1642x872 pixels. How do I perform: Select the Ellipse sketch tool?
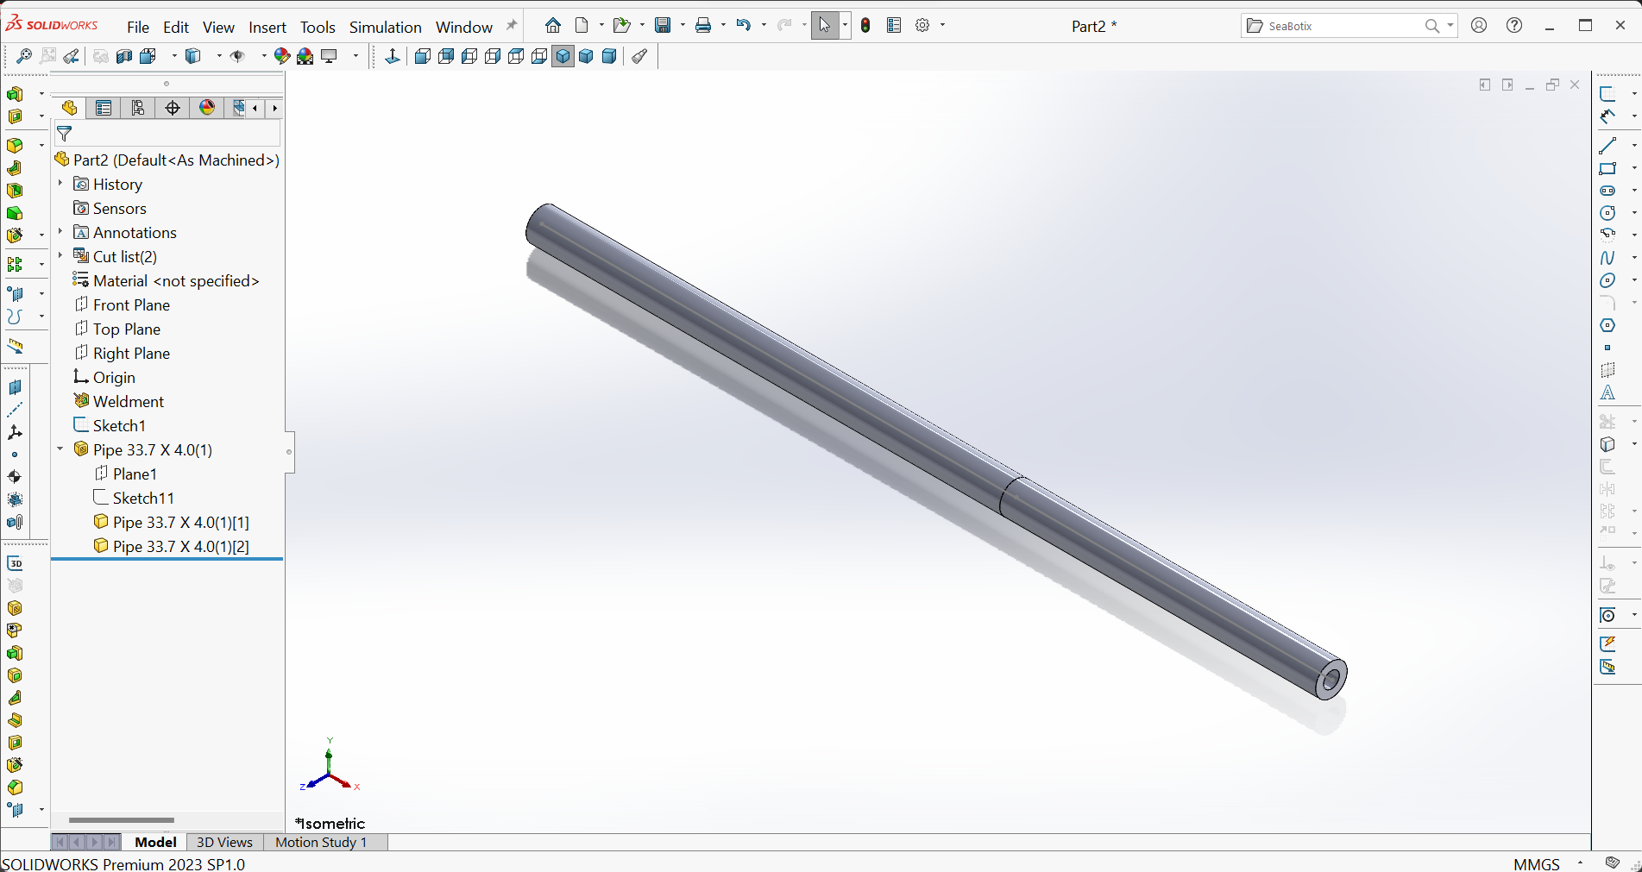(x=1607, y=280)
